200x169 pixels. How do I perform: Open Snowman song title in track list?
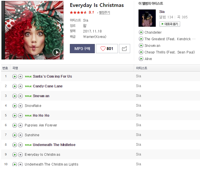41,96
